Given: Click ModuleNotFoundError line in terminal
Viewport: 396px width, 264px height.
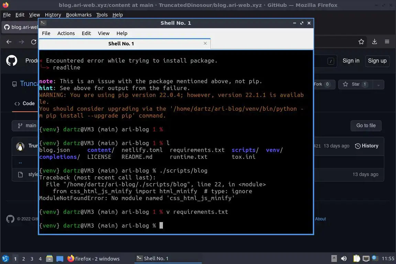Looking at the screenshot, I should pos(136,198).
